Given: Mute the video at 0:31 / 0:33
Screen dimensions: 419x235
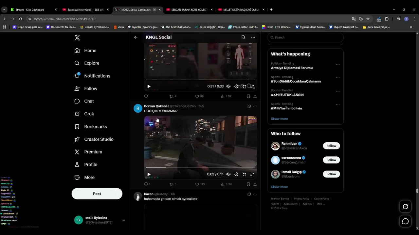Looking at the screenshot, I should [228, 86].
